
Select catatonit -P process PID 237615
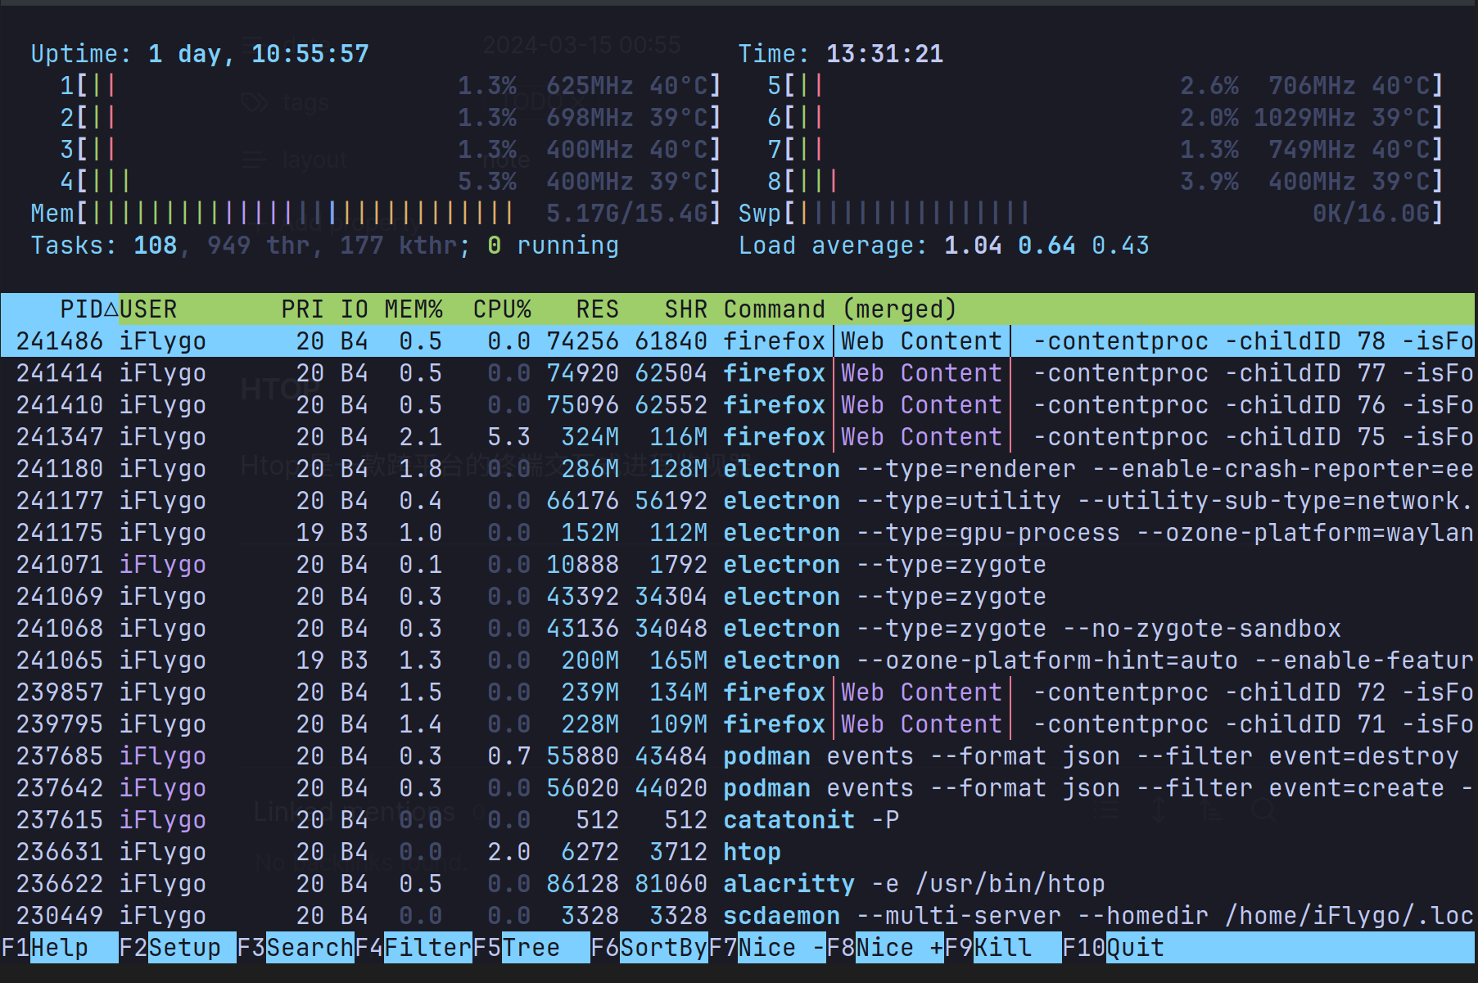[x=738, y=820]
